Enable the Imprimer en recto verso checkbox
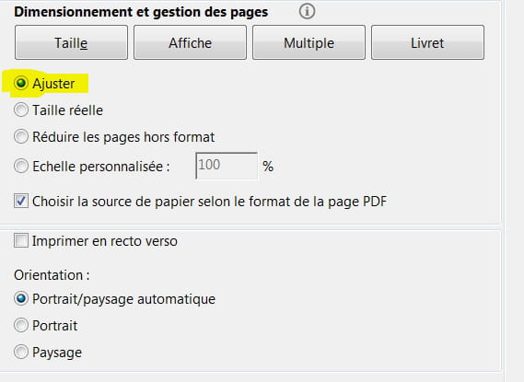 click(x=21, y=240)
